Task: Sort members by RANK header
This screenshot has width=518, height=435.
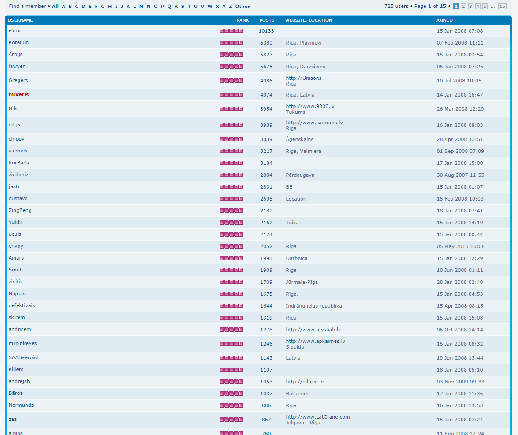Action: [x=242, y=20]
